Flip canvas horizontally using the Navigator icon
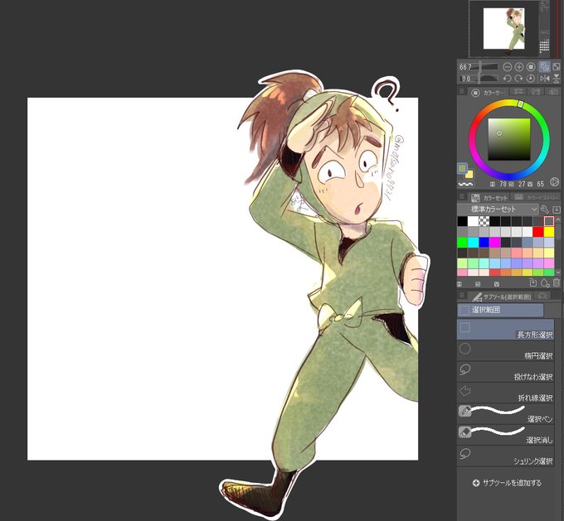 (545, 79)
